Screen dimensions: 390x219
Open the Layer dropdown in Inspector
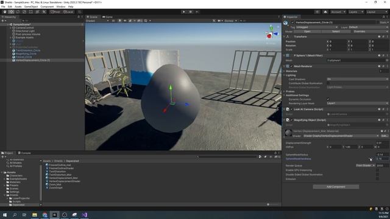[368, 27]
